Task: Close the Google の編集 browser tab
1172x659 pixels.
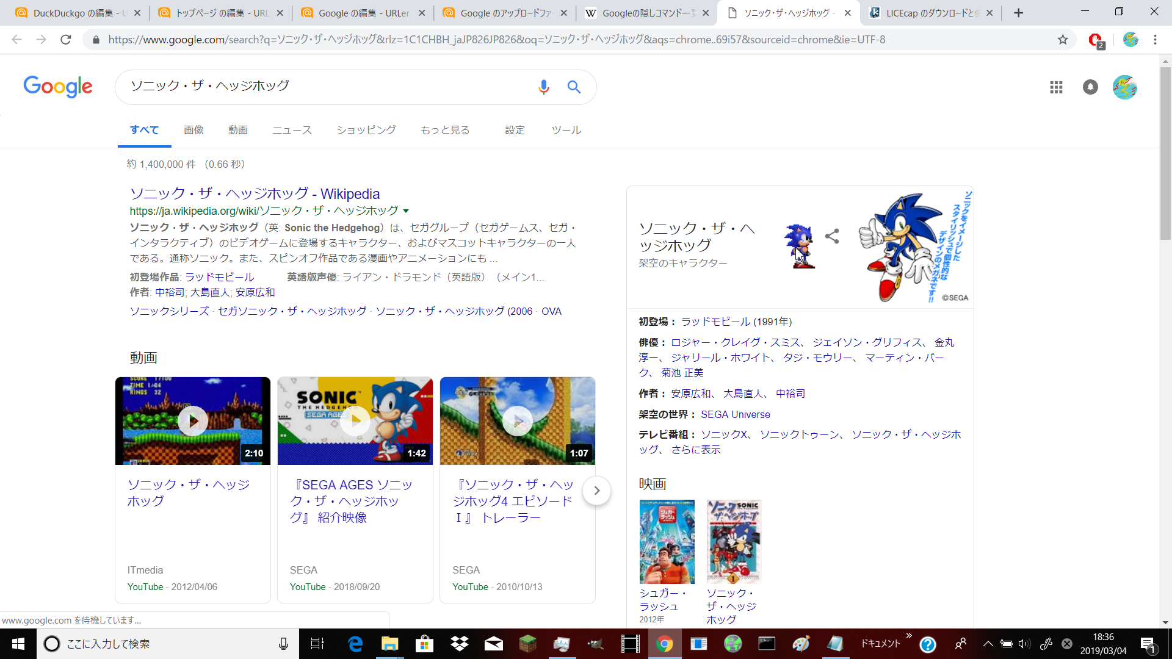Action: [x=421, y=13]
